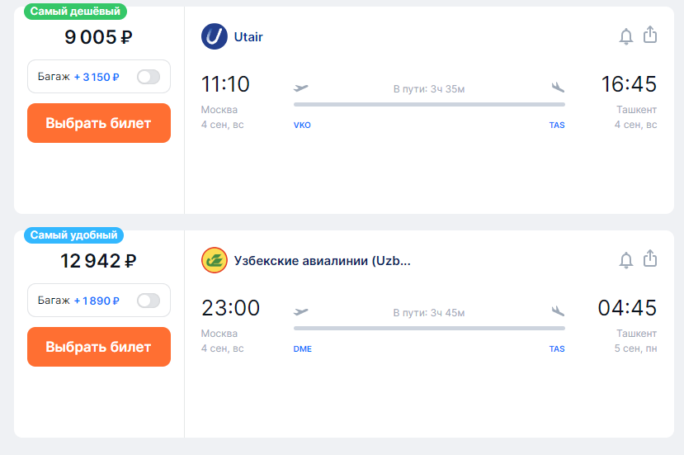Click the Utair airline logo
684x455 pixels.
pyautogui.click(x=215, y=36)
